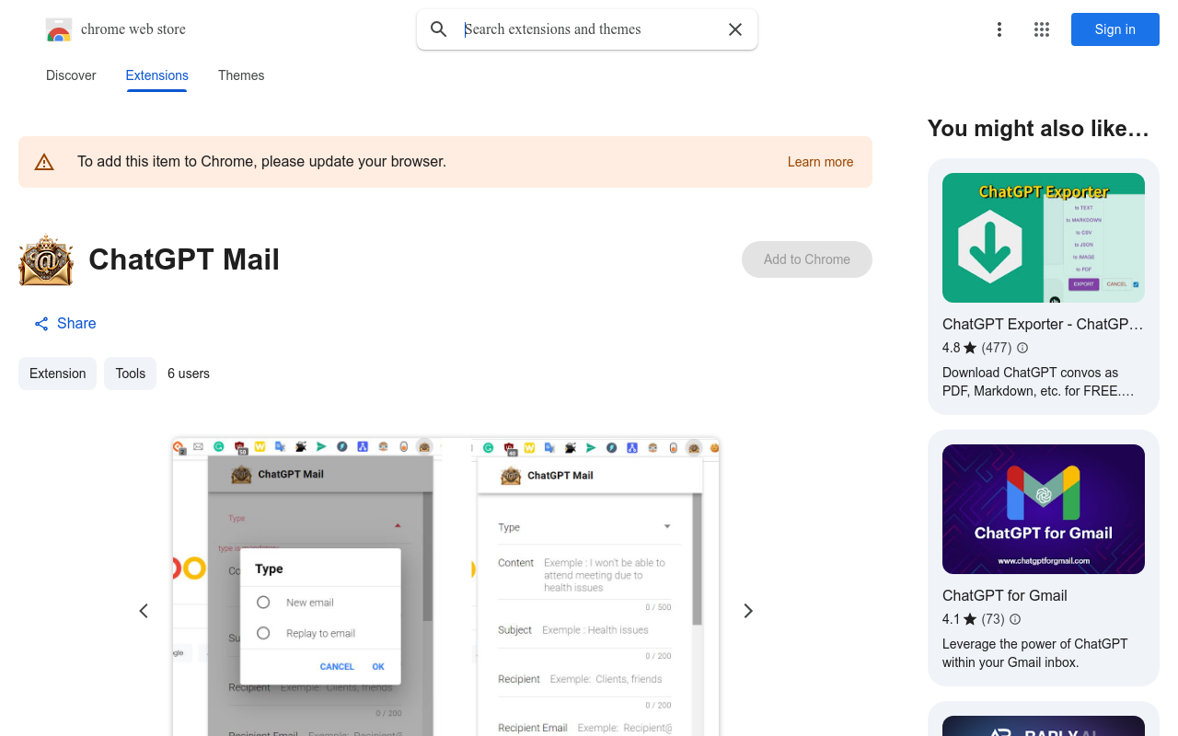Show next screenshot with right arrow
This screenshot has height=736, width=1178.
tap(748, 611)
